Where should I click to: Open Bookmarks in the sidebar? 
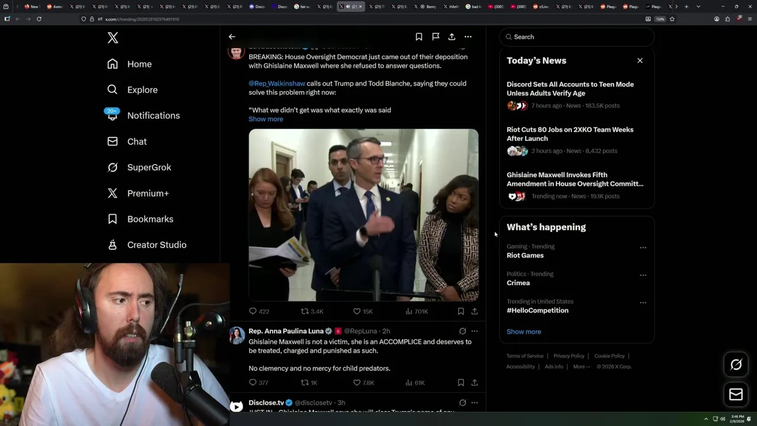tap(140, 219)
